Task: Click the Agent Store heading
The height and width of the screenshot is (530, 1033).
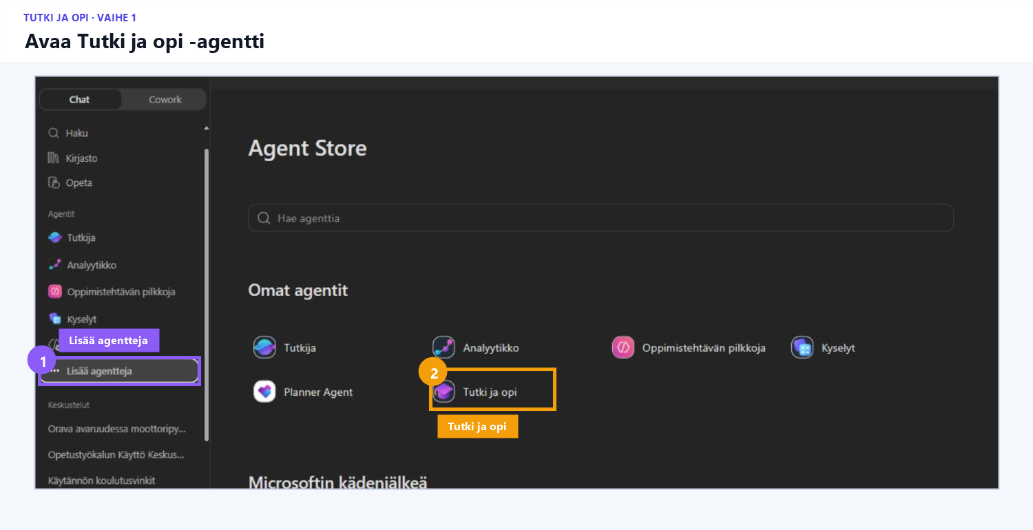Action: 307,148
